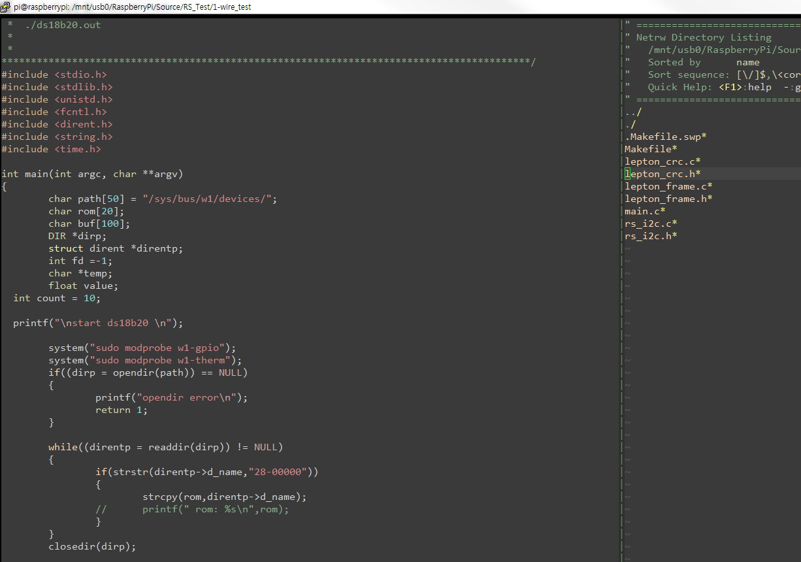801x562 pixels.
Task: Click the 'Netrw Directory Listing' header line
Action: point(704,37)
